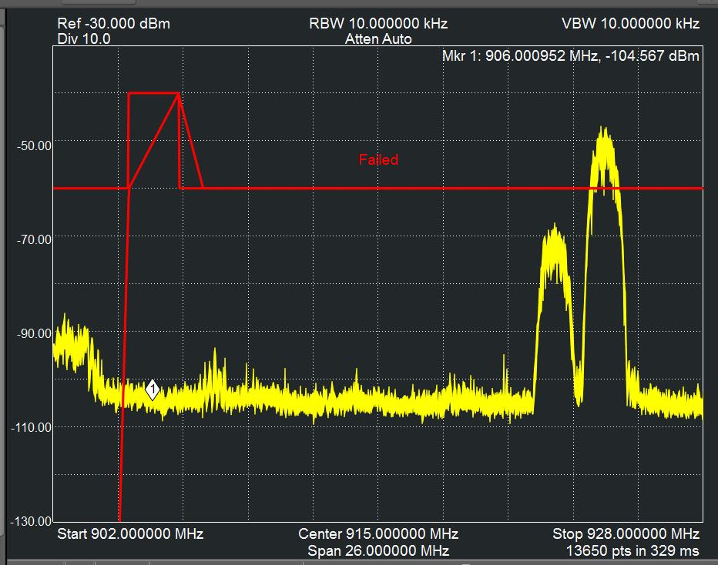This screenshot has width=718, height=565.
Task: Click the -50.00 axis label
Action: point(35,146)
